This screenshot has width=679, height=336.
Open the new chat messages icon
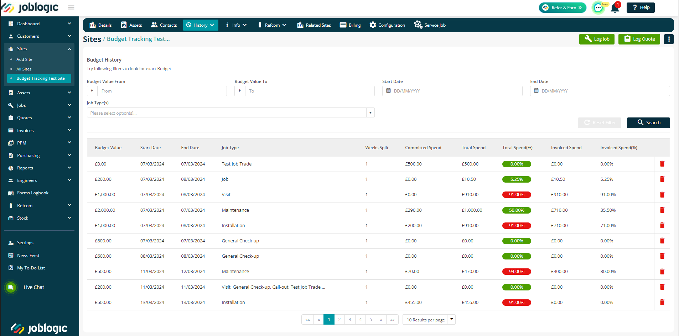tap(598, 7)
